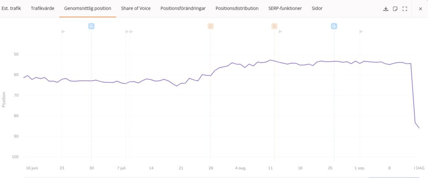Viewport: 428px width, 178px height.
Task: Open the orange note marker above 11 August
Action: tap(274, 26)
